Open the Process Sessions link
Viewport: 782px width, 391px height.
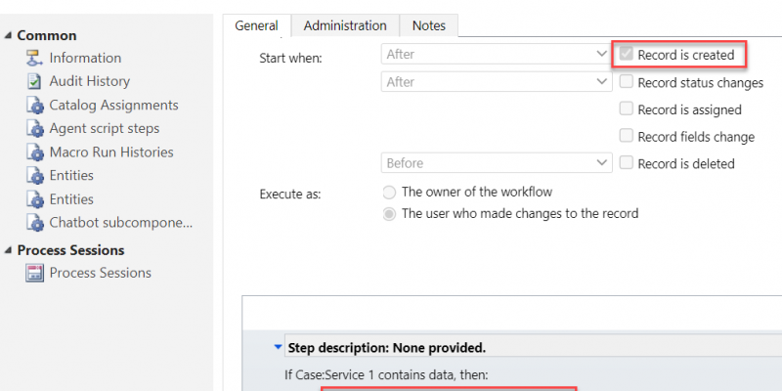101,273
